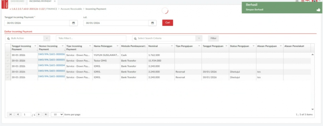Go to the next page of results
Viewport: 323px width, 126px height.
[39, 114]
